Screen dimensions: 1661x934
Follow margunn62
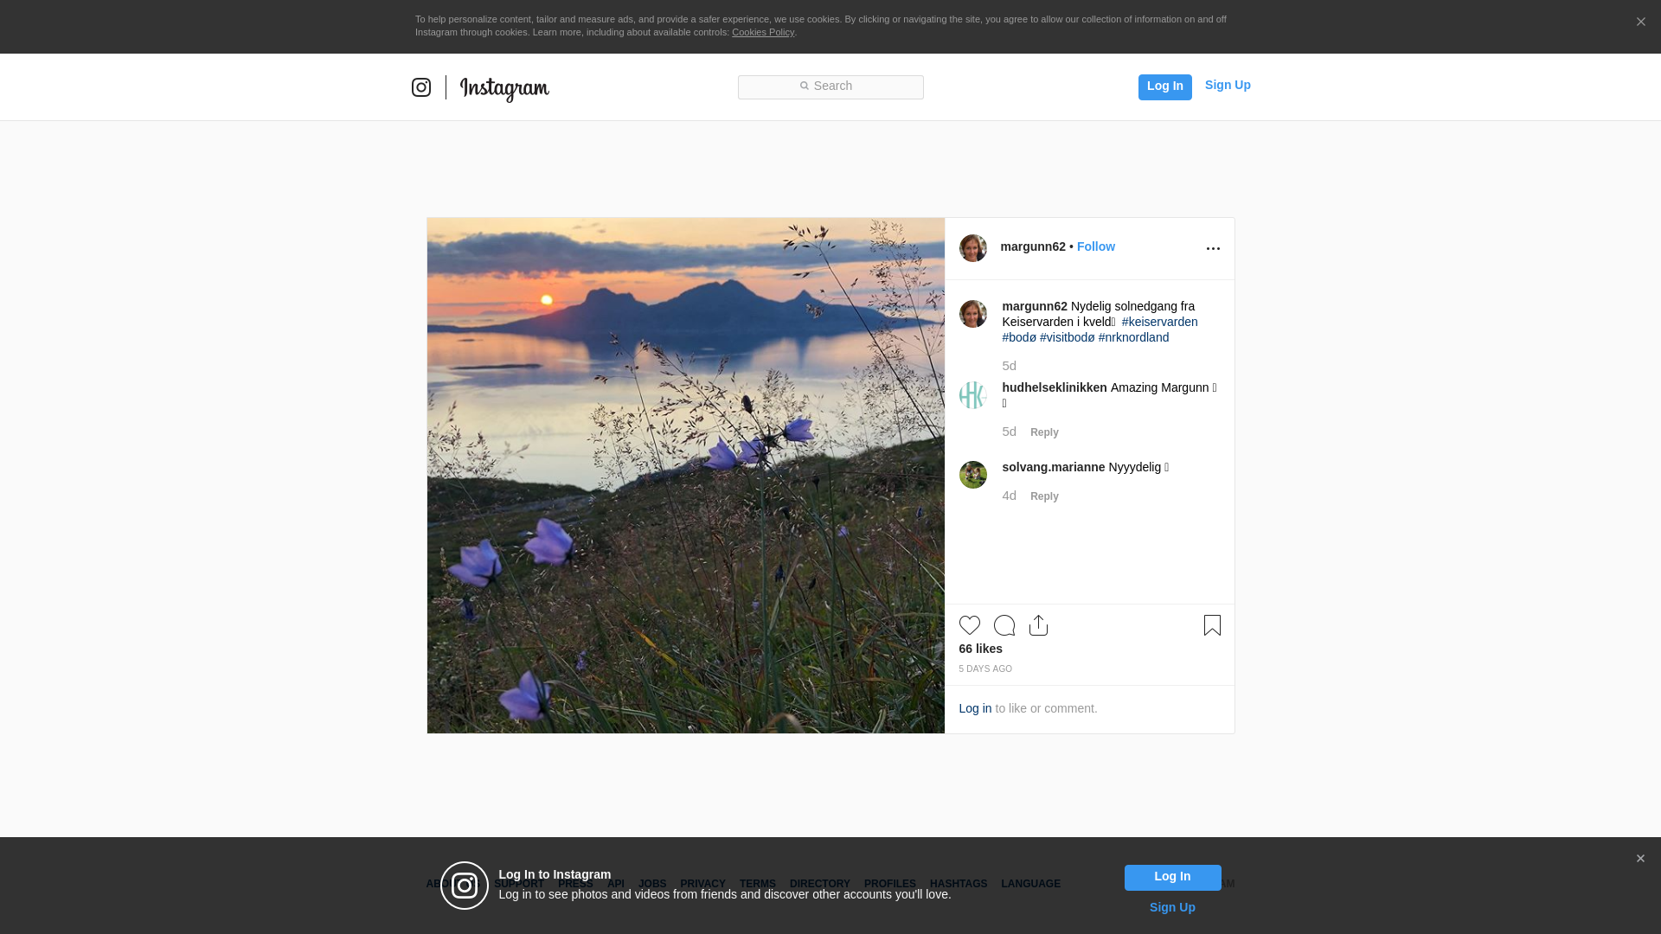[1095, 246]
